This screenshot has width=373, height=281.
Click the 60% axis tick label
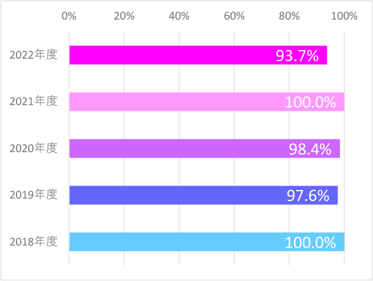(x=234, y=16)
